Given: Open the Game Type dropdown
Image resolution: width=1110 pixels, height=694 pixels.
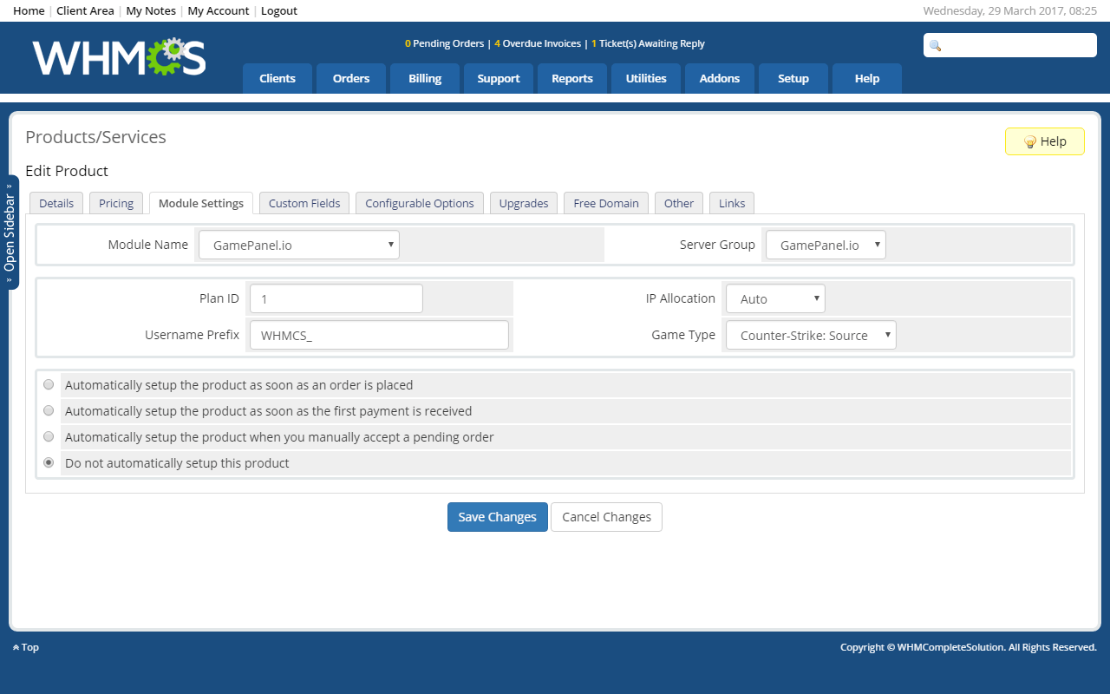Looking at the screenshot, I should [x=811, y=335].
